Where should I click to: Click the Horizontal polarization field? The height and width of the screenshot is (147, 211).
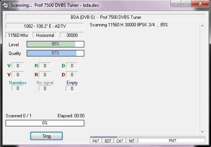coord(45,35)
